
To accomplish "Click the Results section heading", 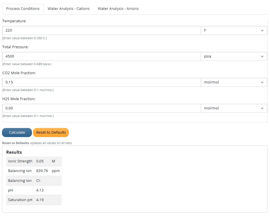I will point(14,152).
